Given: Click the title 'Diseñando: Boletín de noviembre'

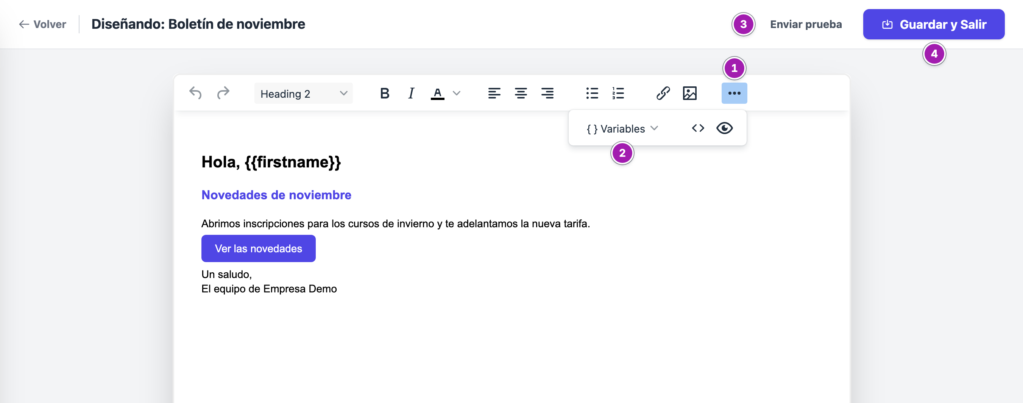Looking at the screenshot, I should coord(198,24).
